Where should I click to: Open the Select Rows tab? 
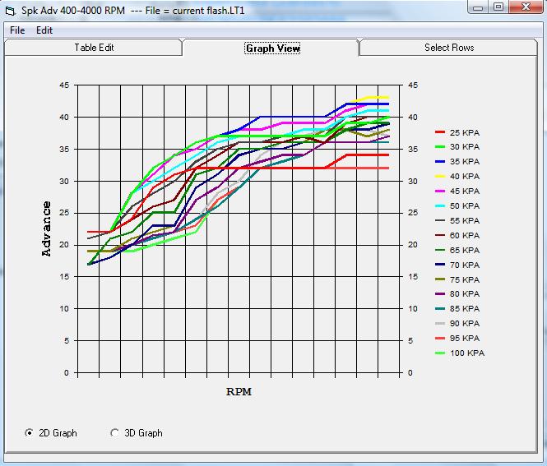[448, 48]
